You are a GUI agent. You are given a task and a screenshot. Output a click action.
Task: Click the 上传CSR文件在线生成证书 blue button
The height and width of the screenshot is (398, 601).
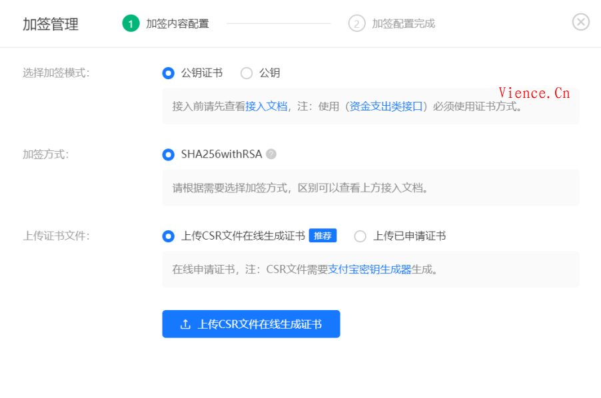click(251, 324)
